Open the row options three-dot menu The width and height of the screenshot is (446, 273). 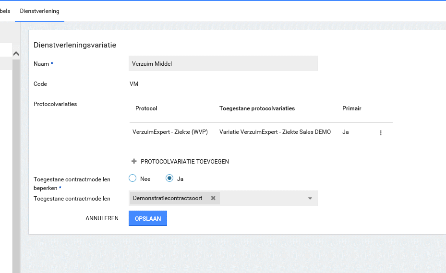(x=380, y=132)
